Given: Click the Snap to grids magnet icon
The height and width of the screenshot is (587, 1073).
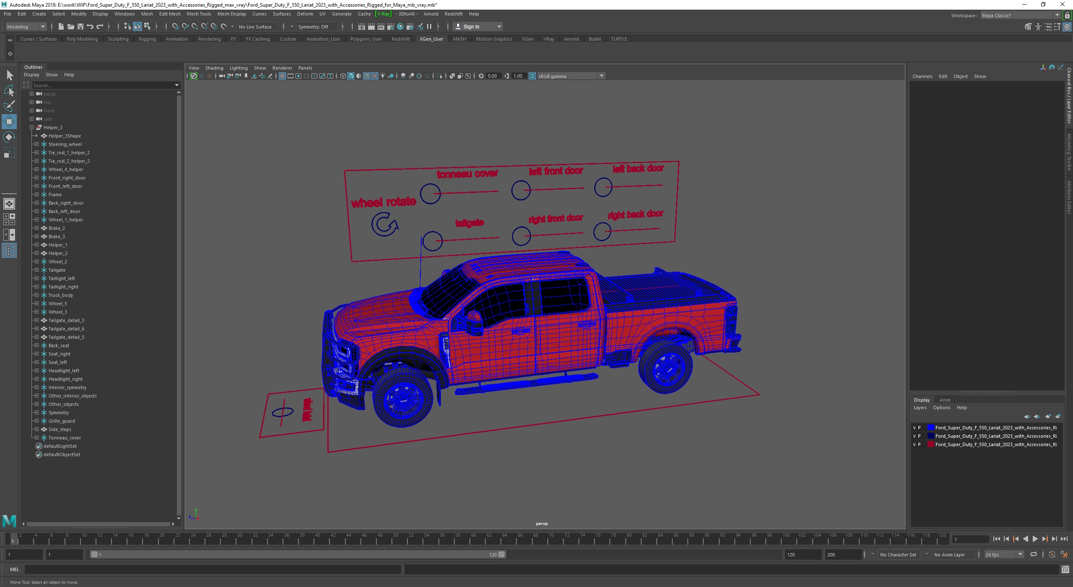Looking at the screenshot, I should coord(175,26).
